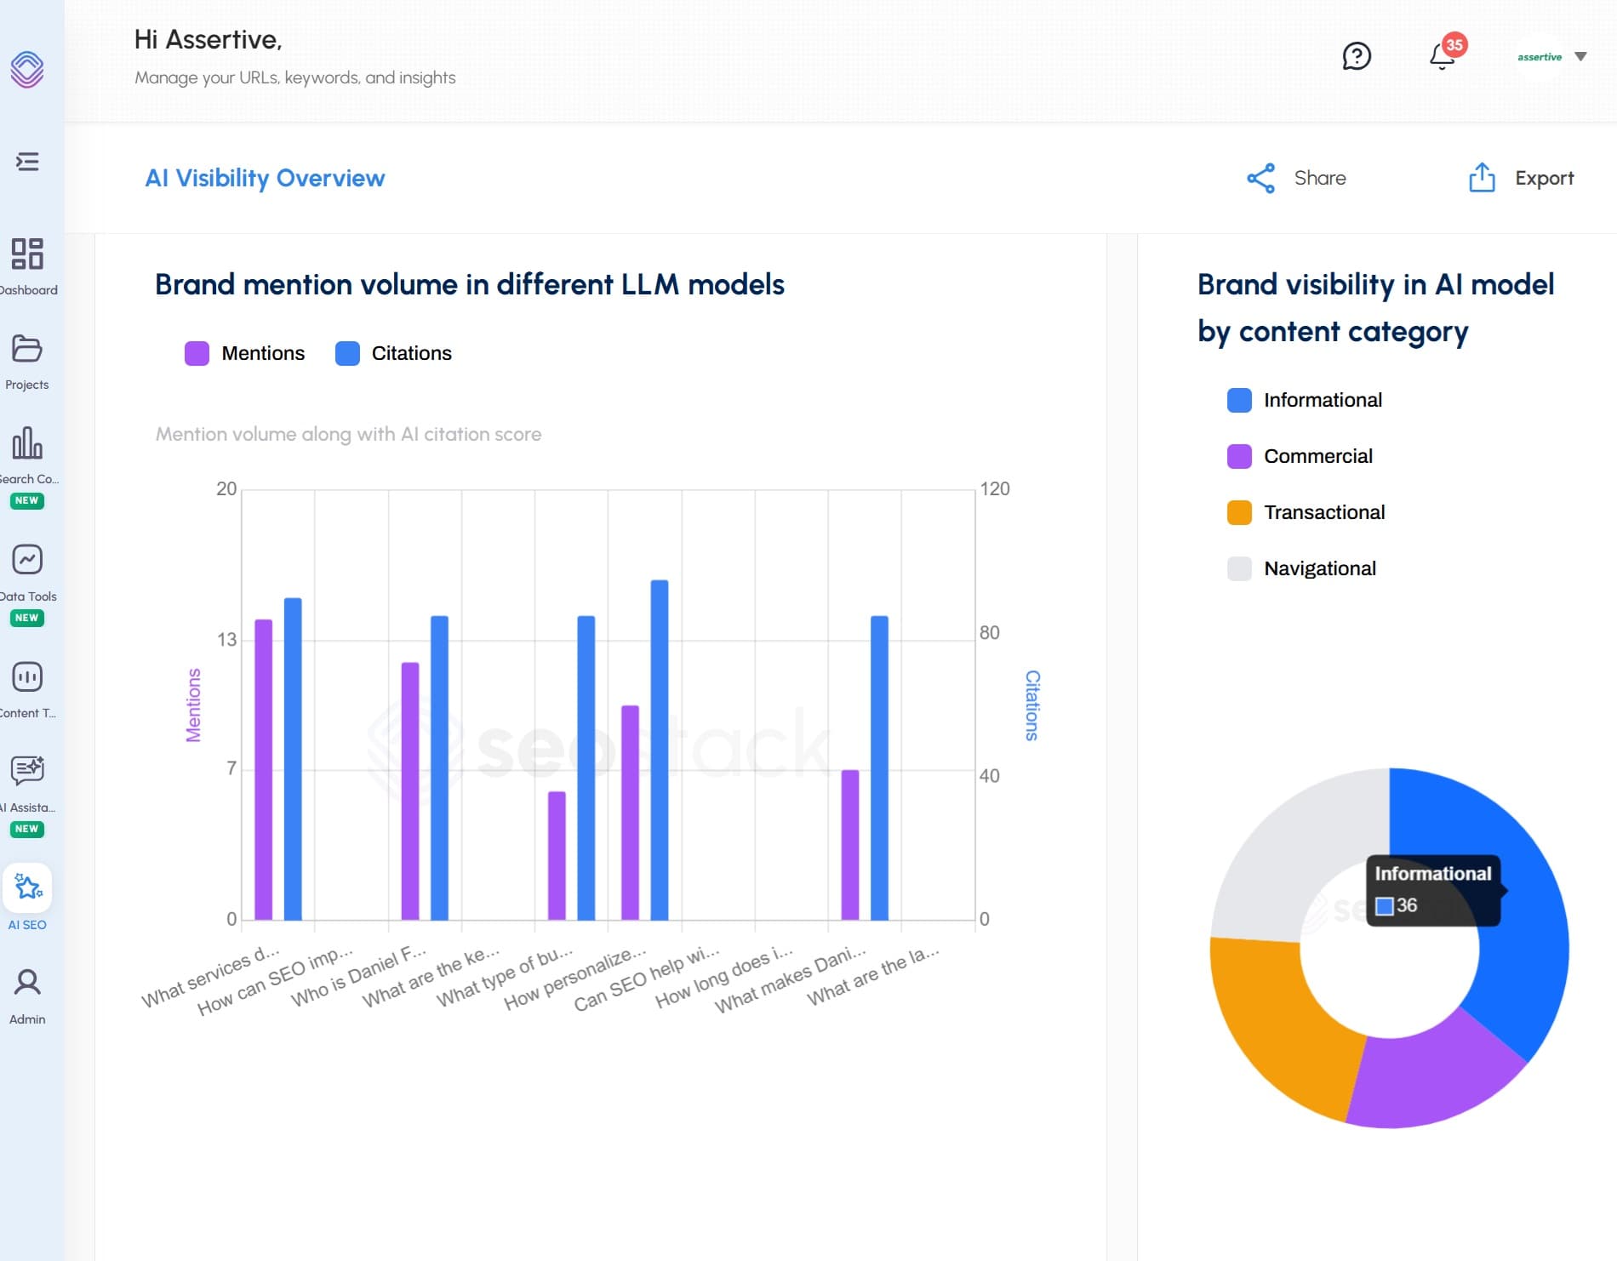Open the Dashboard sidebar icon

coord(27,254)
